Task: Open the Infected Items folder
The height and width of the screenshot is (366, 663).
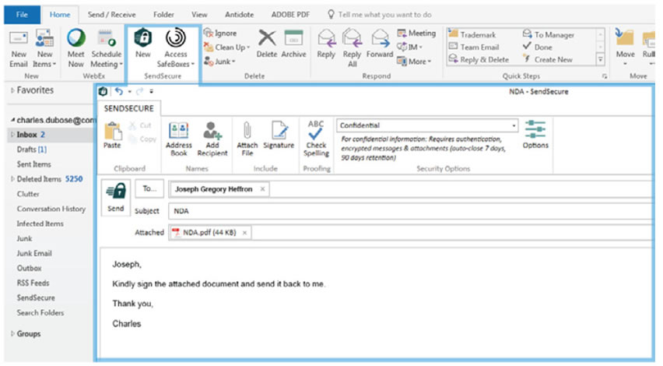Action: coord(40,223)
